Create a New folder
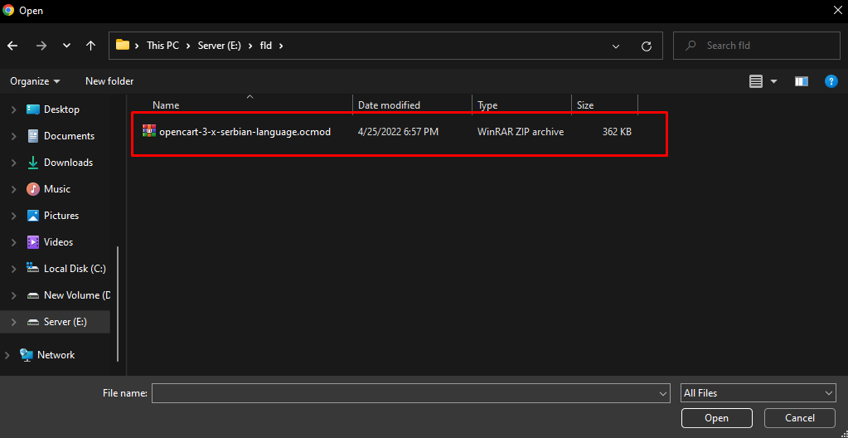This screenshot has height=438, width=848. point(109,81)
